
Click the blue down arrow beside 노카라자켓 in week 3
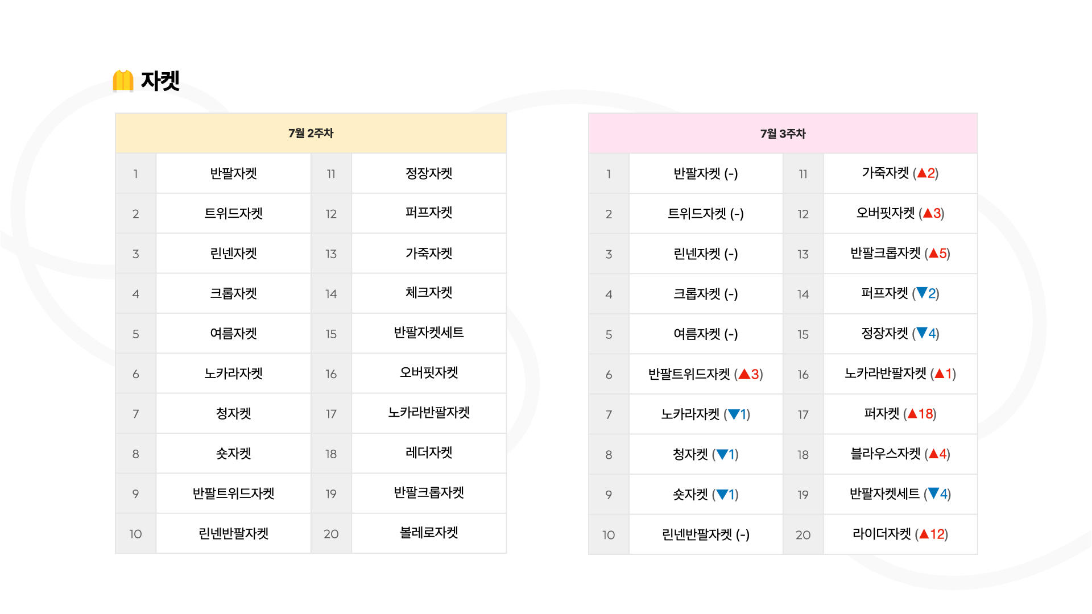point(734,414)
